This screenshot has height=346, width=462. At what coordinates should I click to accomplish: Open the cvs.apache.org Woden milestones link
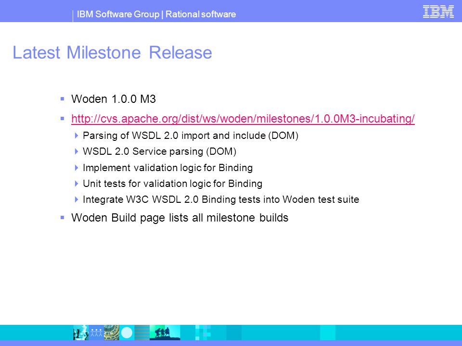[x=243, y=119]
